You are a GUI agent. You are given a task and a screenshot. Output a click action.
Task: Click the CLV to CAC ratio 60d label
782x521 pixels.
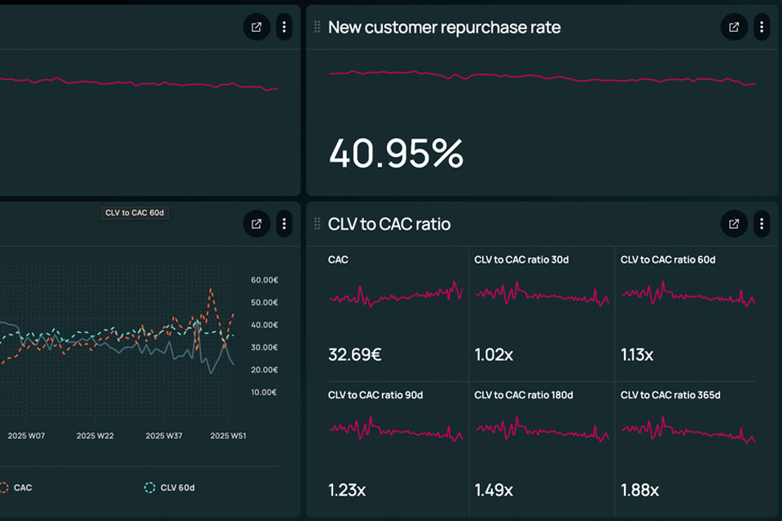(668, 260)
